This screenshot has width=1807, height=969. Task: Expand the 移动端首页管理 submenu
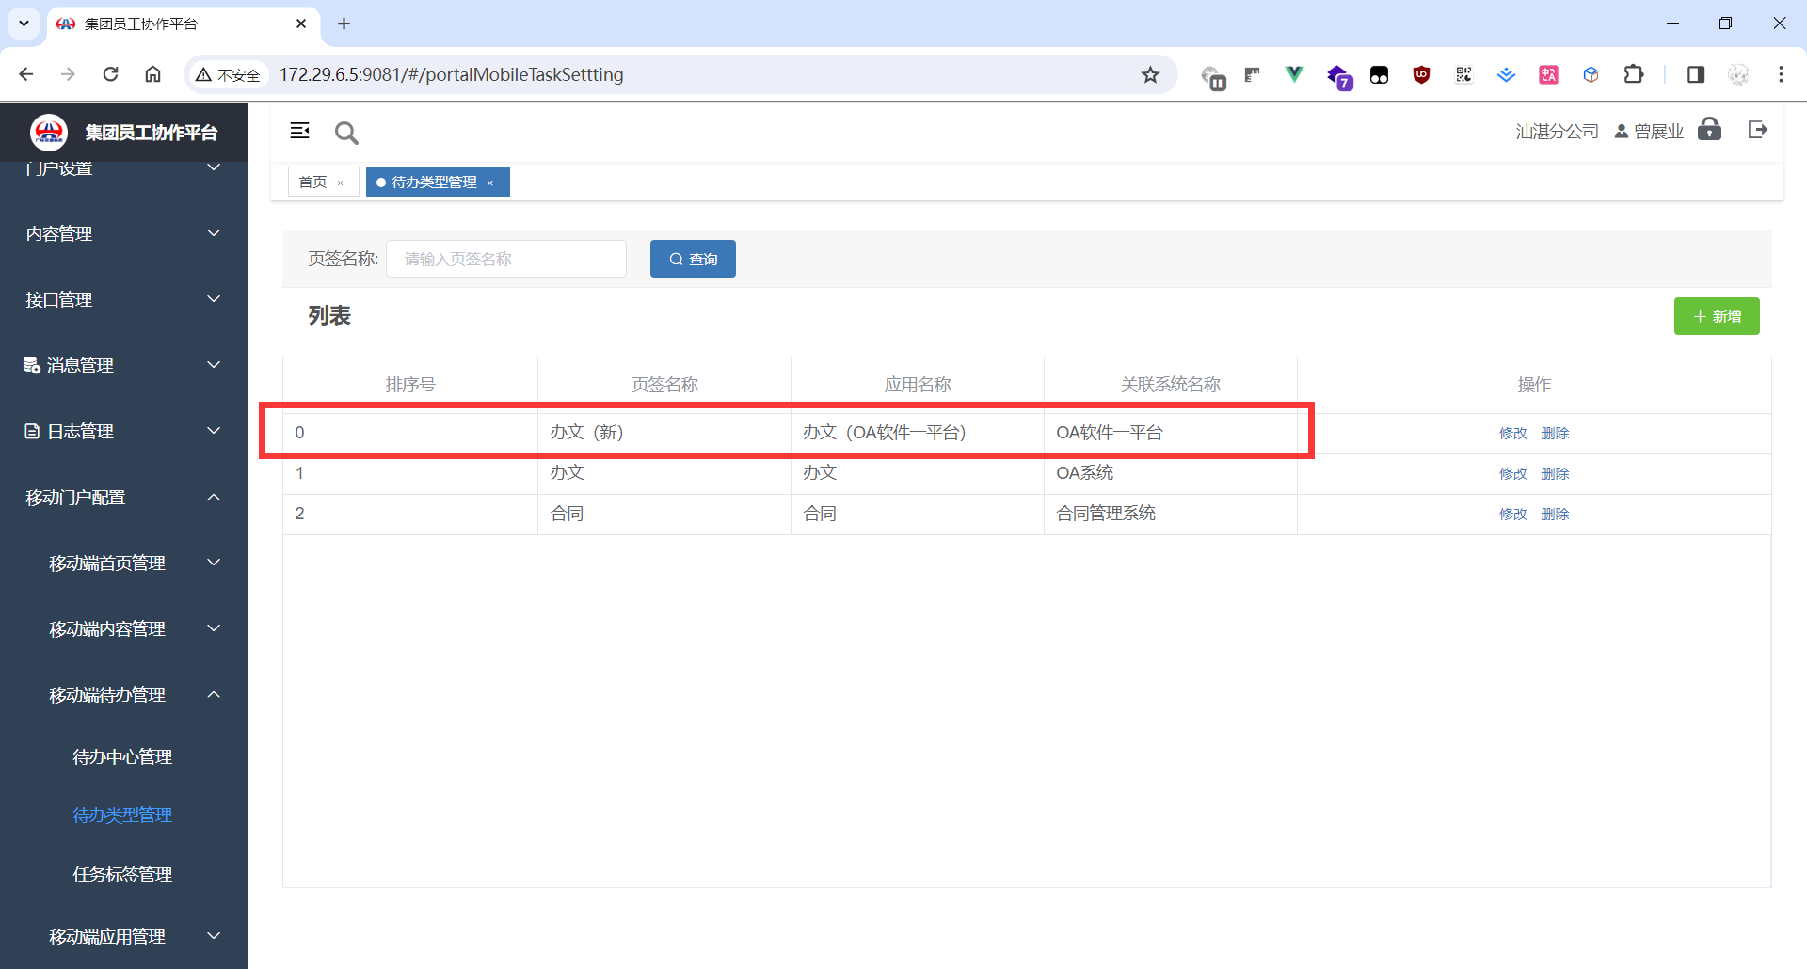pyautogui.click(x=123, y=563)
